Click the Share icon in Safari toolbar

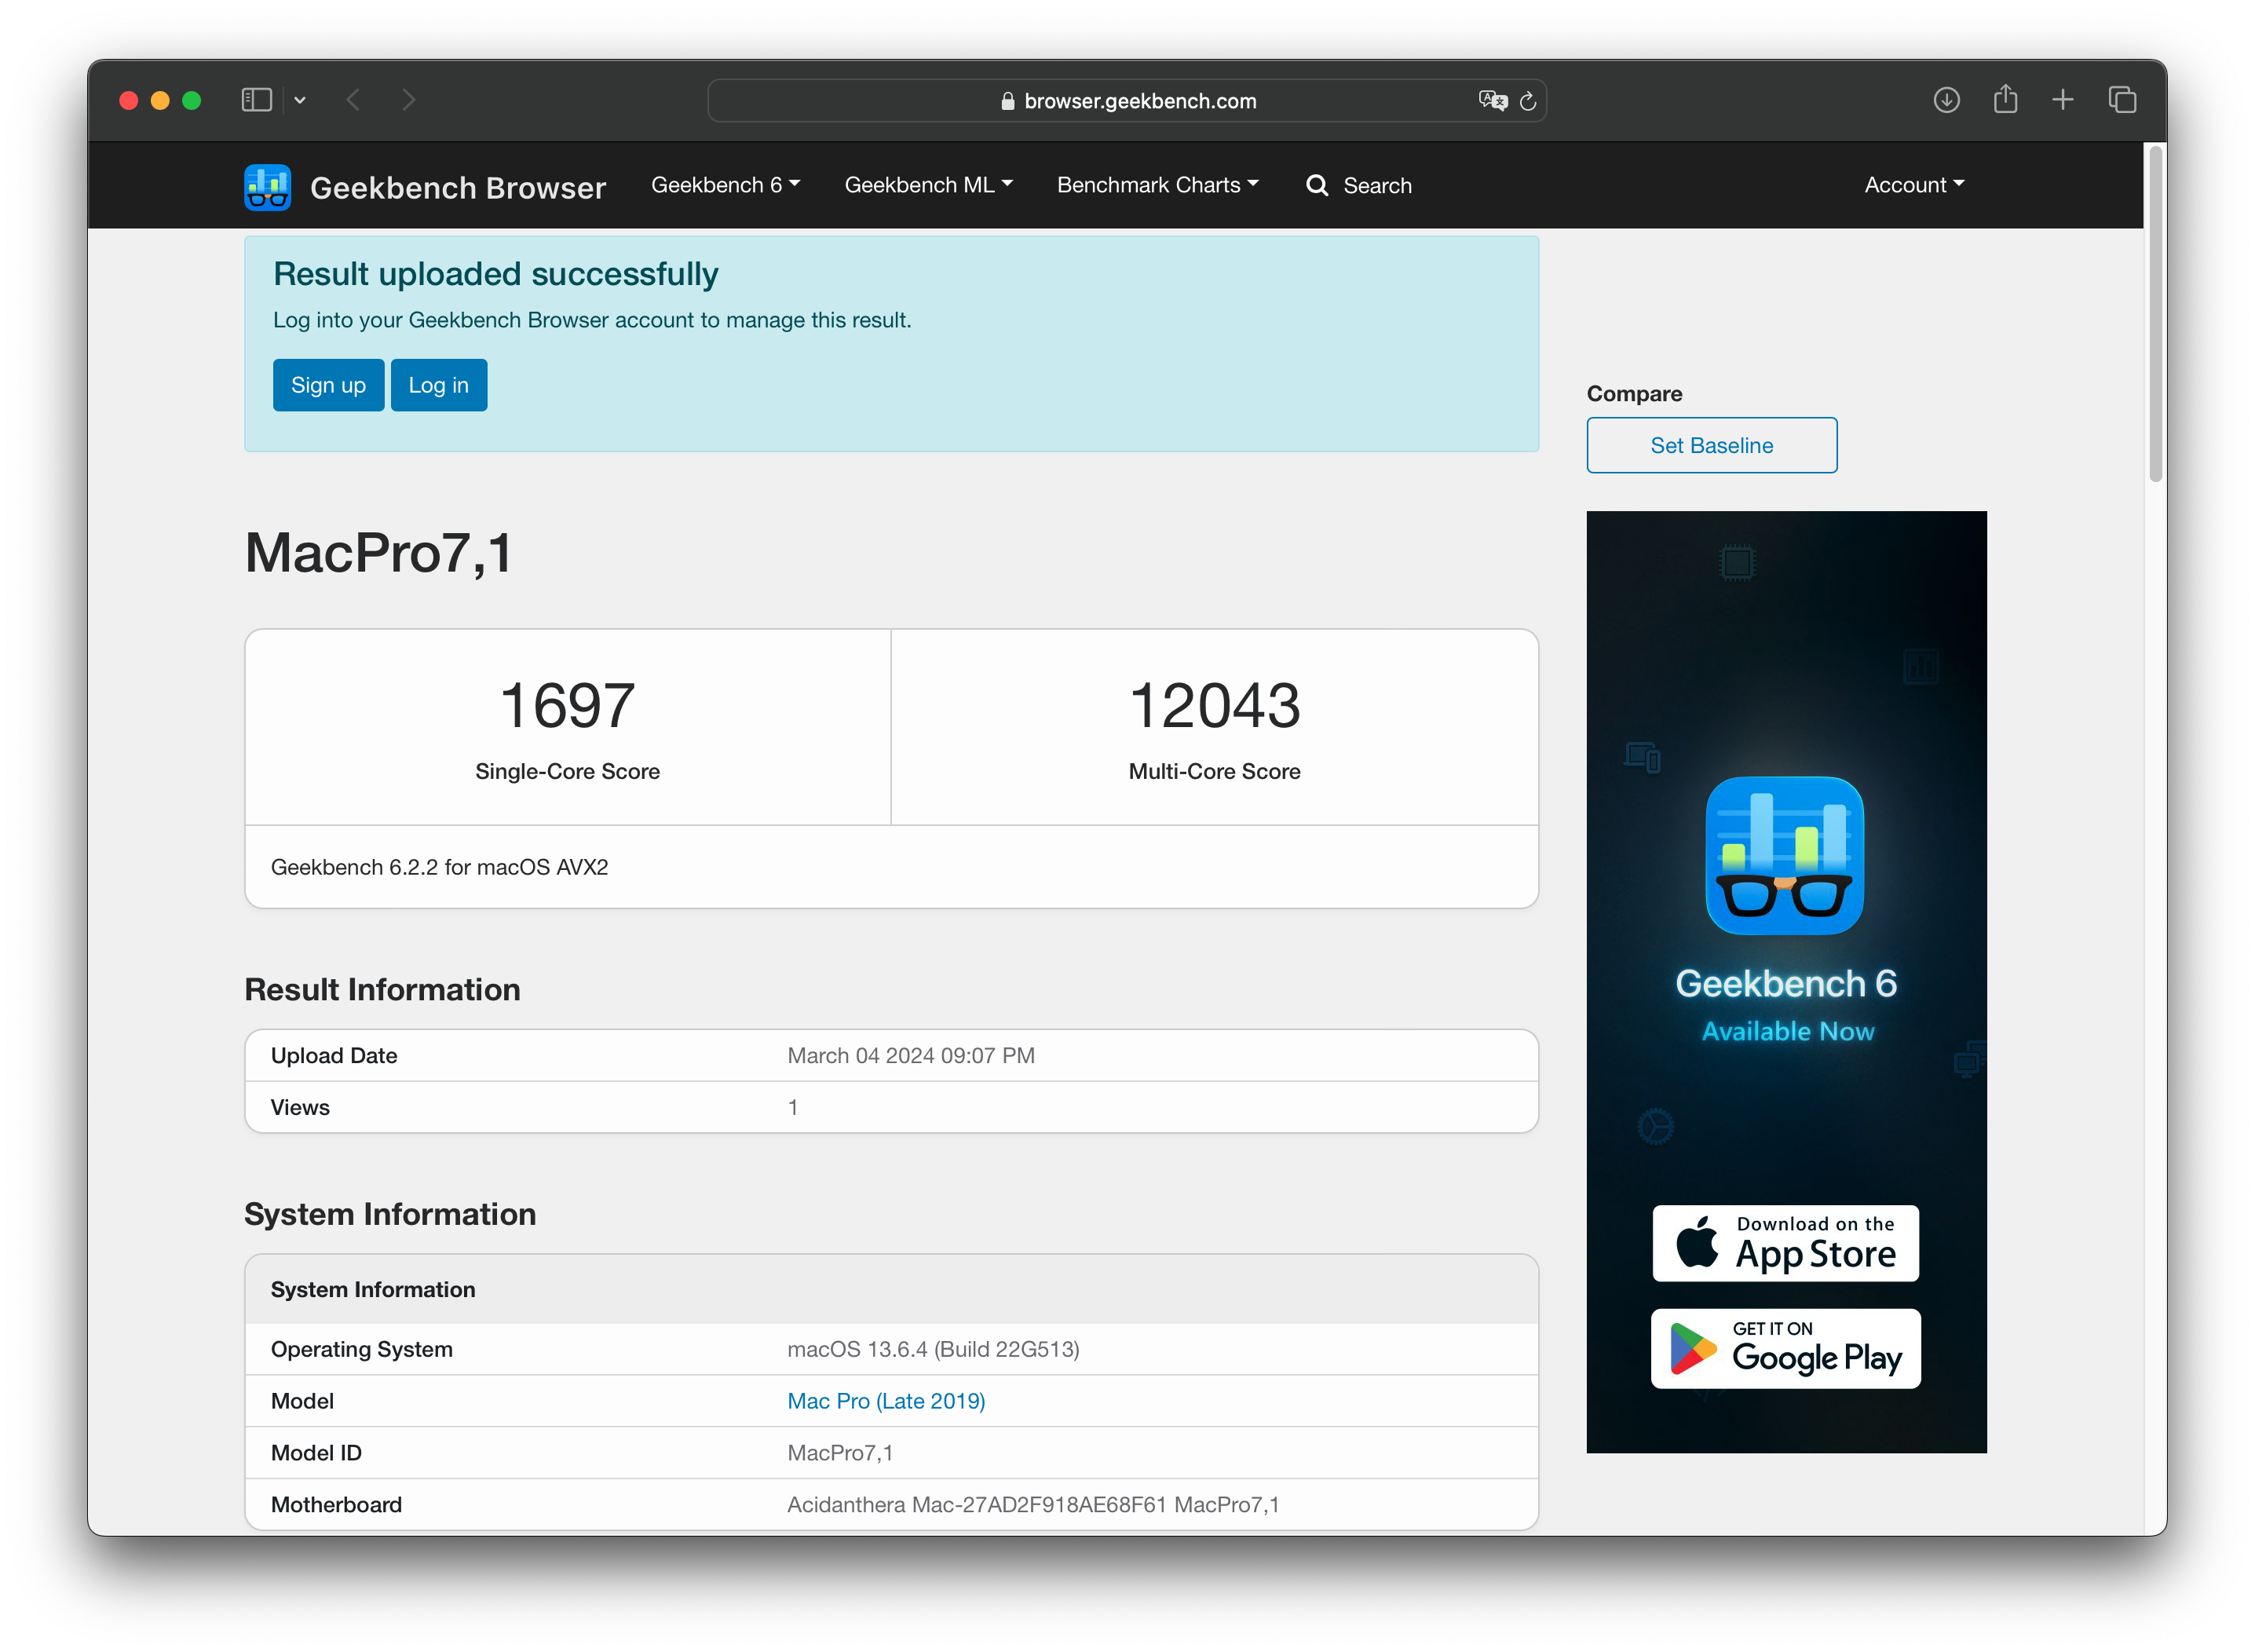pyautogui.click(x=2005, y=100)
